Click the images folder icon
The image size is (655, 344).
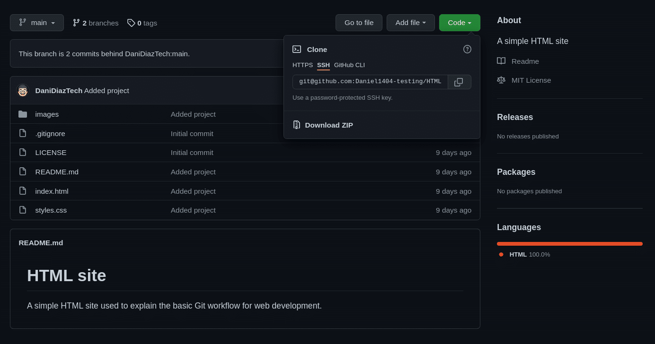click(23, 114)
